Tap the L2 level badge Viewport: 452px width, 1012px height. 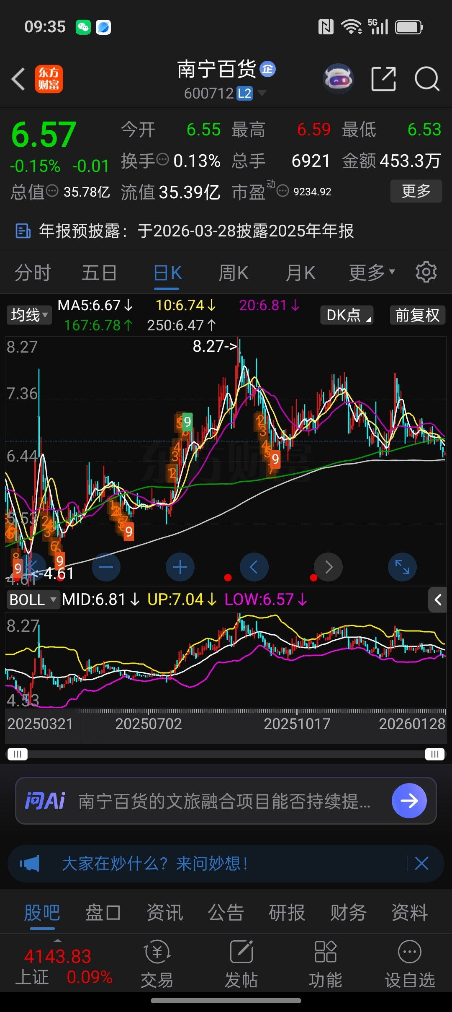(245, 93)
